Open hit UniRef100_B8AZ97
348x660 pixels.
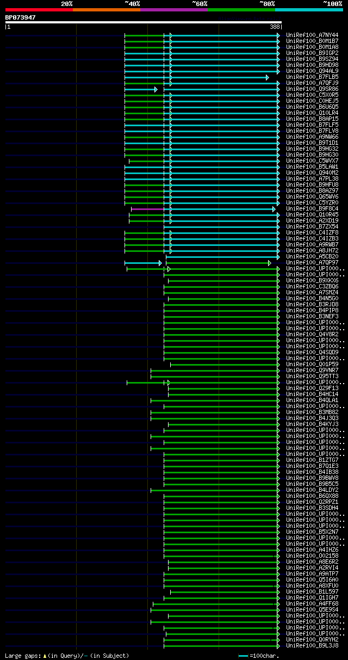click(x=312, y=190)
